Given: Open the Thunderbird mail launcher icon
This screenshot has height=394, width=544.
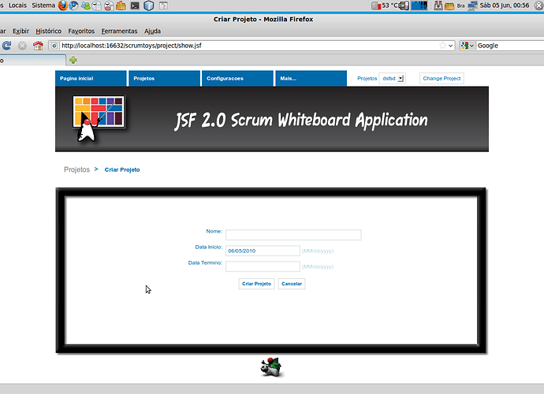Looking at the screenshot, I should pyautogui.click(x=73, y=6).
